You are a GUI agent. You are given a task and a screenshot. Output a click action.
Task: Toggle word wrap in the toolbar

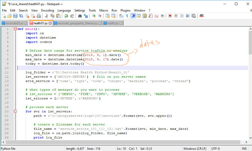click(121, 16)
